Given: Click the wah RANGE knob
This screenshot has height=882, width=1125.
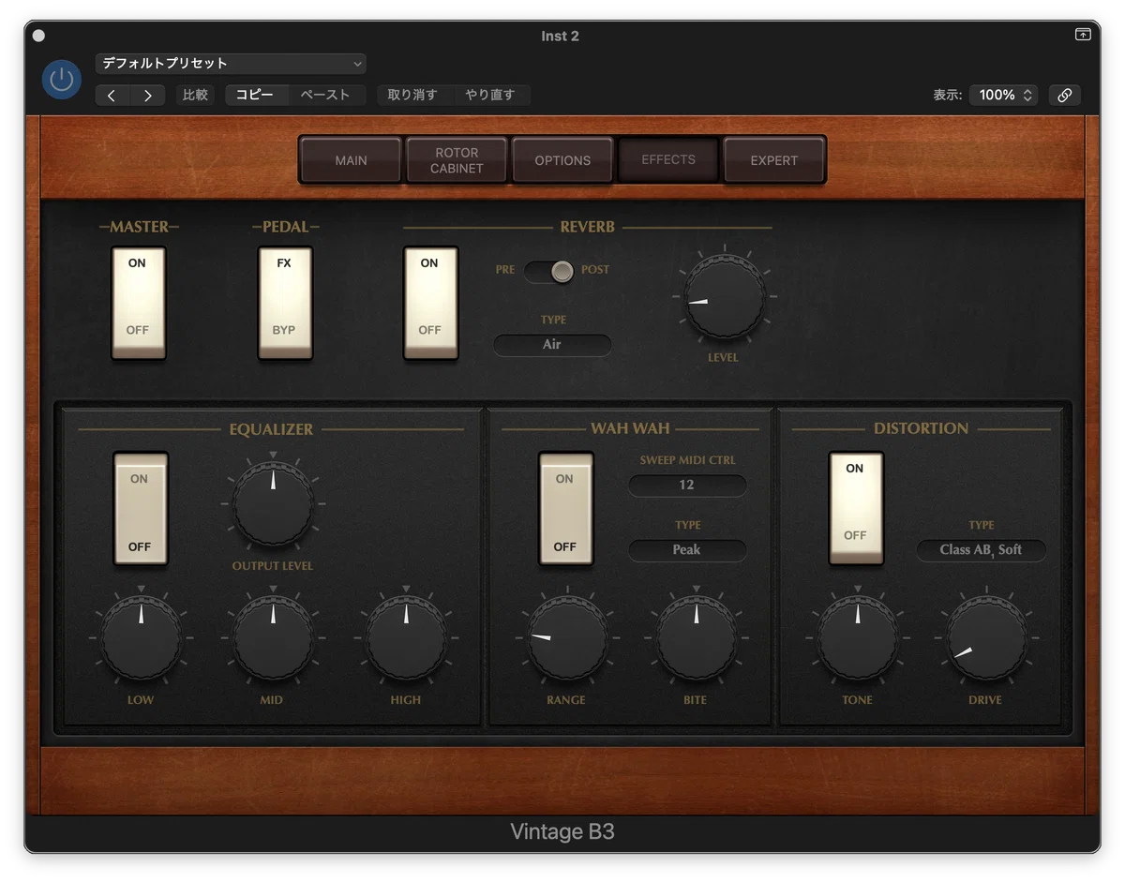Looking at the screenshot, I should [567, 640].
